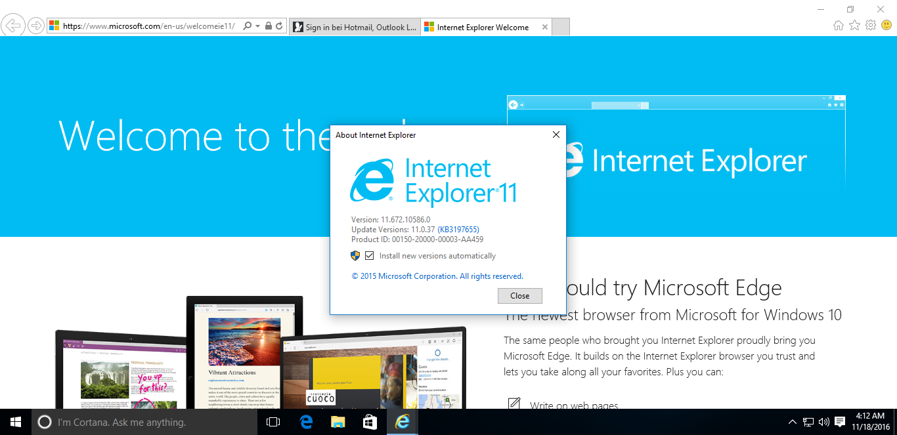Focus the URL address field
897x435 pixels.
(x=148, y=26)
